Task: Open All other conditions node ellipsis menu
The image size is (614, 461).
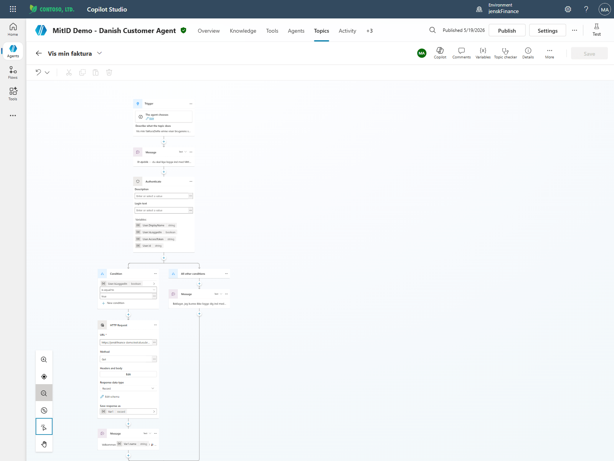Action: tap(226, 274)
